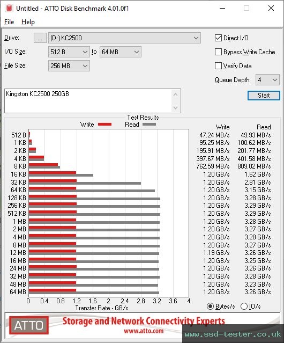Click the red Write legend swatch

[105, 124]
